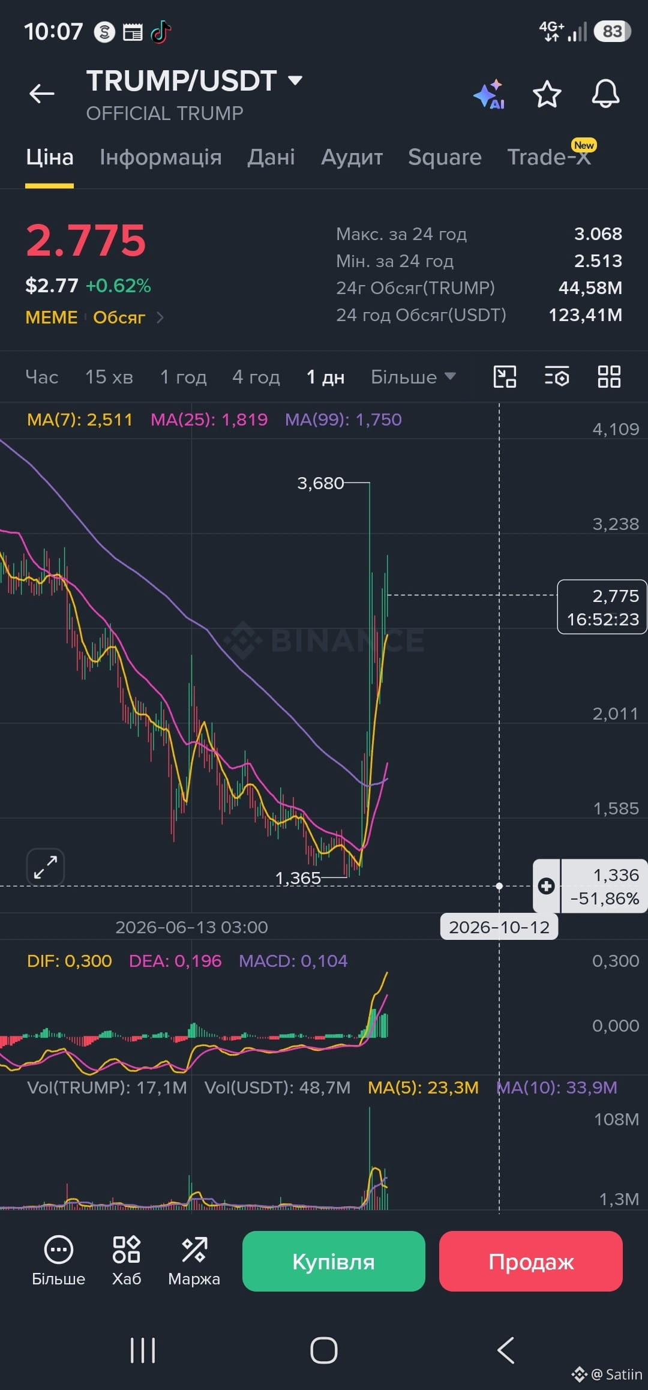Open the MEME category tag
Viewport: 648px width, 1390px height.
[52, 317]
